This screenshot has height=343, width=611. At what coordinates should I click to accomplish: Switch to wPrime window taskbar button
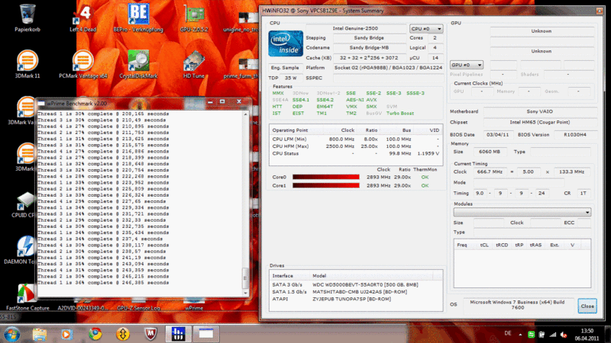205,334
